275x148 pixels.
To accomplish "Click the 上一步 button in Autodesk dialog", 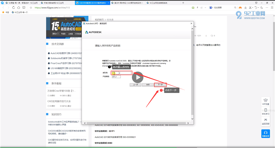I will point(135,85).
